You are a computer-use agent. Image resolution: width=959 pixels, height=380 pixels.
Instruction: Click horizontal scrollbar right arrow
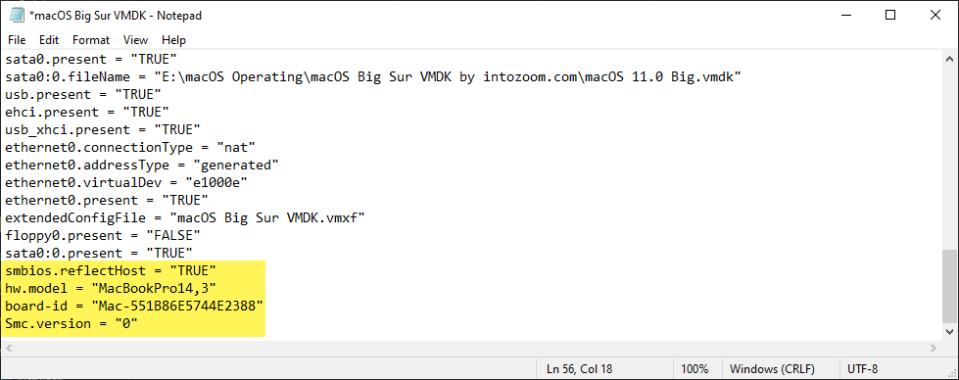pos(934,349)
